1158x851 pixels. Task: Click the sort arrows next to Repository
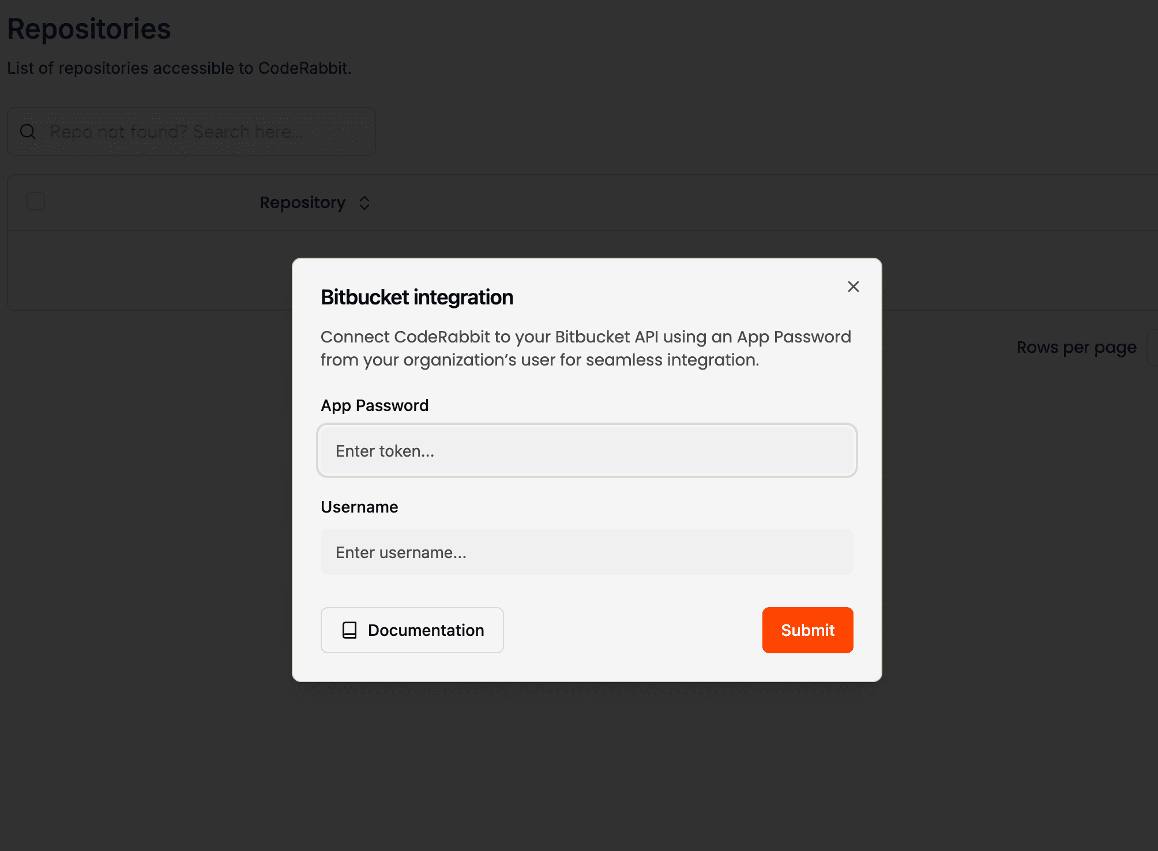pyautogui.click(x=364, y=203)
